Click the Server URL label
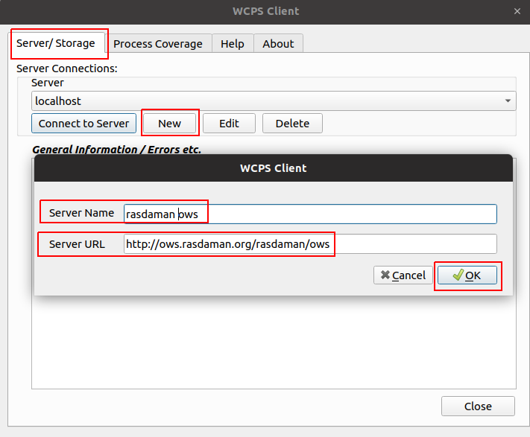The width and height of the screenshot is (530, 437). pyautogui.click(x=77, y=244)
